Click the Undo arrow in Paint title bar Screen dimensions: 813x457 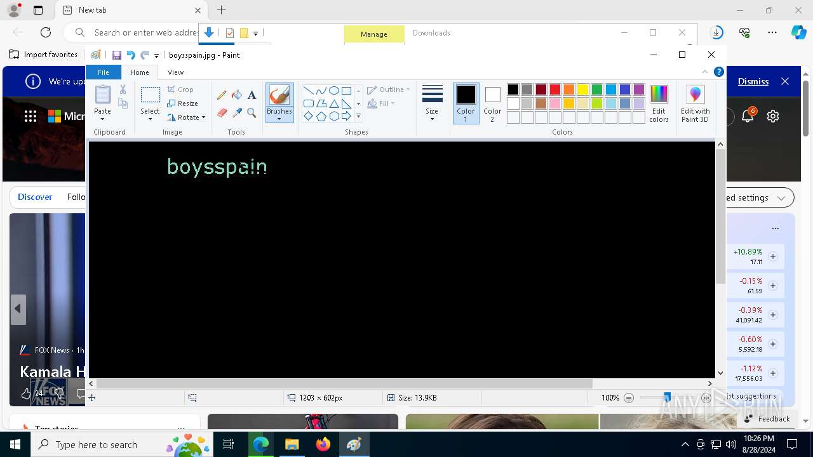(x=130, y=55)
